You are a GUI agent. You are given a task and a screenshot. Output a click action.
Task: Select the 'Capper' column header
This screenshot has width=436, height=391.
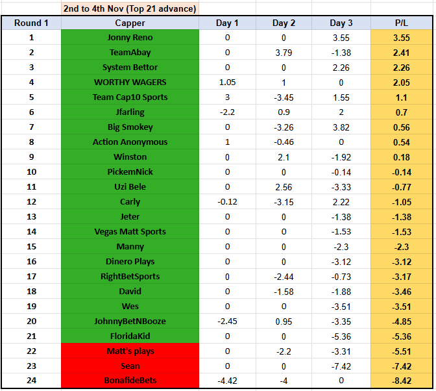pos(130,23)
